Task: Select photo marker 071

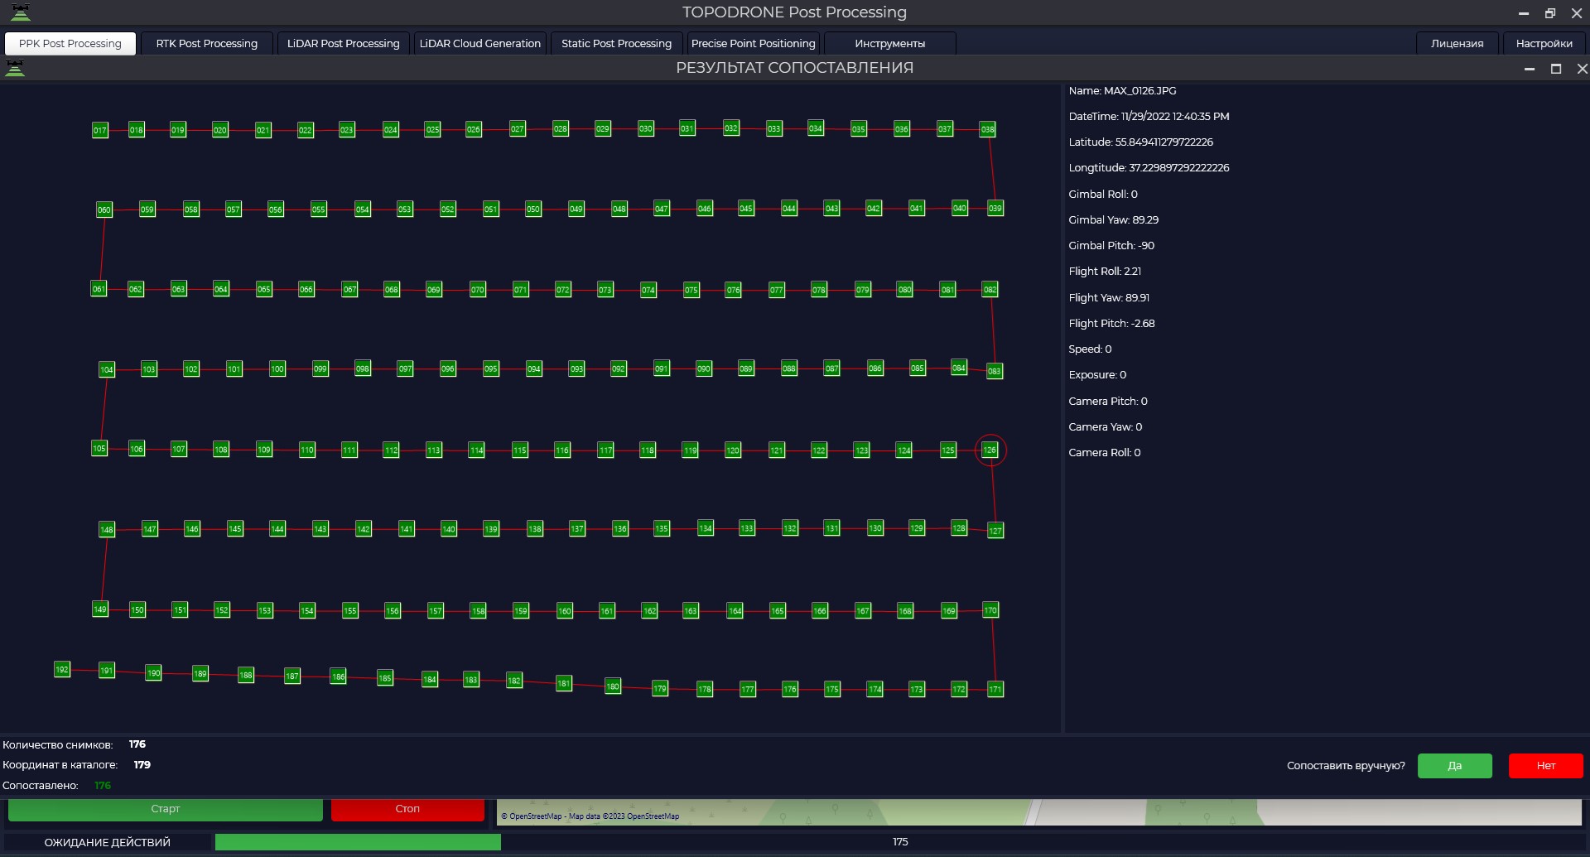Action: (521, 290)
